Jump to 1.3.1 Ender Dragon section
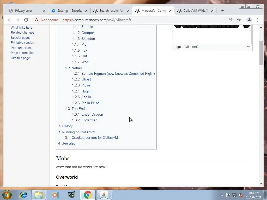 click(88, 115)
